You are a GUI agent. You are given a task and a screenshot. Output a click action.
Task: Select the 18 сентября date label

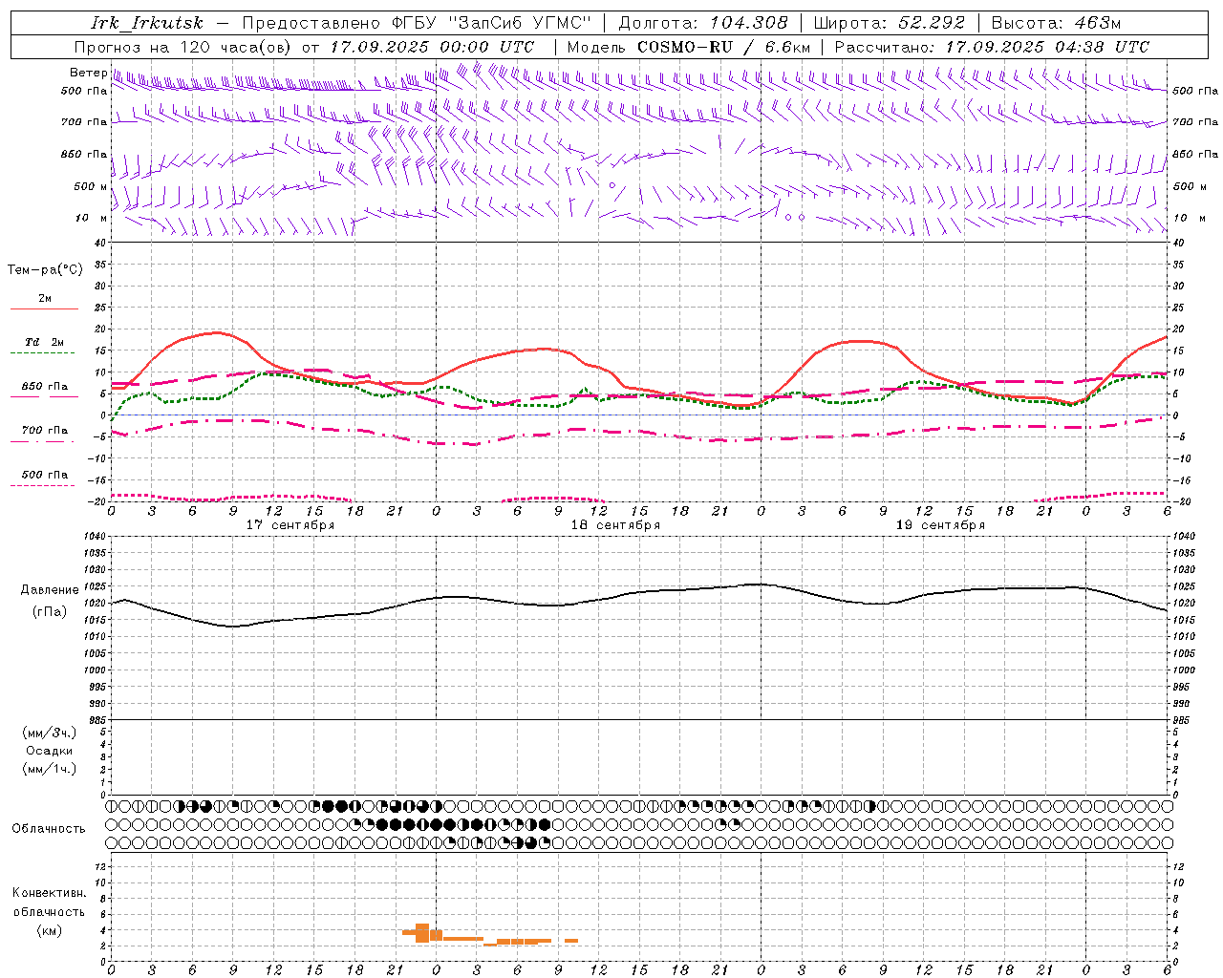(x=615, y=525)
